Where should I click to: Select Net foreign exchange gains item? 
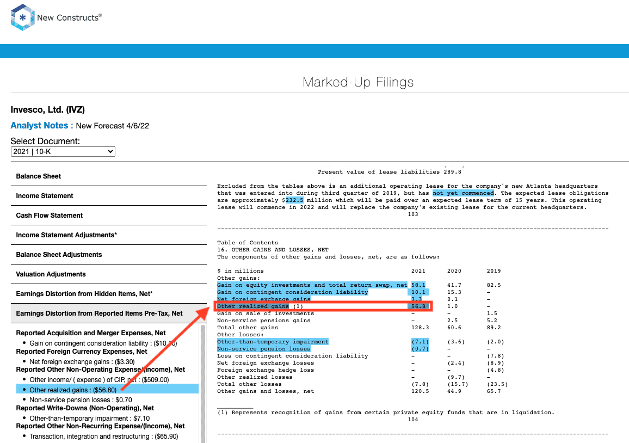click(82, 361)
